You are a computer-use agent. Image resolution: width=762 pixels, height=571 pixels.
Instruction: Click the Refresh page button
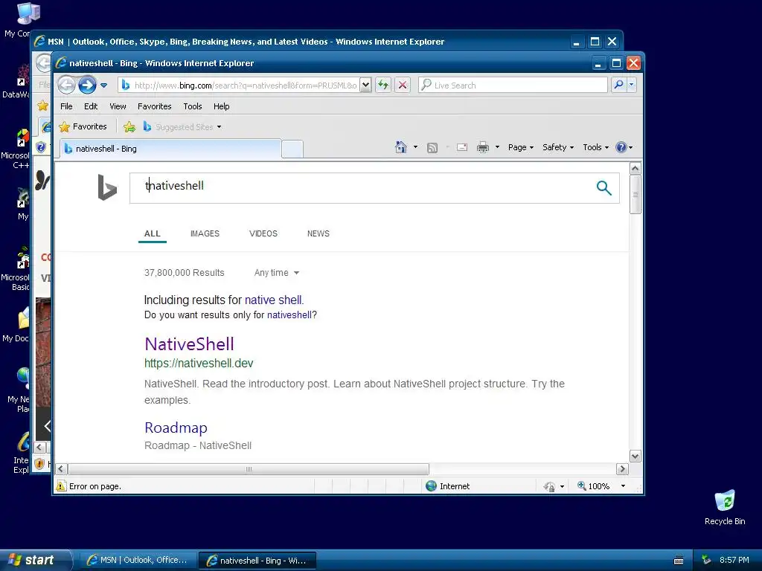pyautogui.click(x=383, y=85)
